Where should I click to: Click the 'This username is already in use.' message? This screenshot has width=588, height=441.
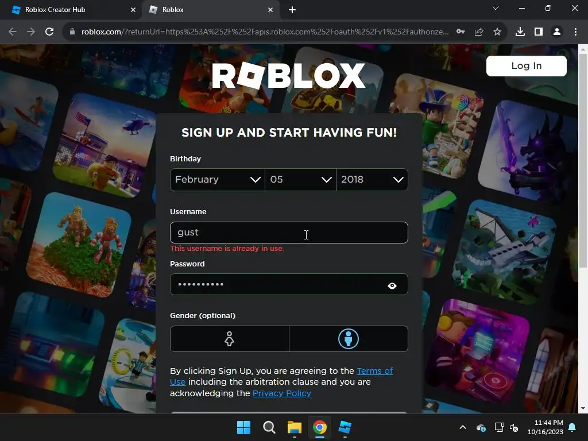227,249
